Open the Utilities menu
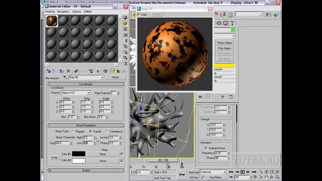Viewport: 322px width, 181px height. (88, 12)
